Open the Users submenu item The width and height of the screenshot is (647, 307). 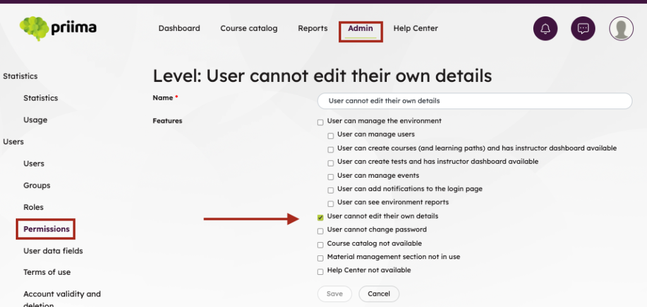pyautogui.click(x=34, y=163)
